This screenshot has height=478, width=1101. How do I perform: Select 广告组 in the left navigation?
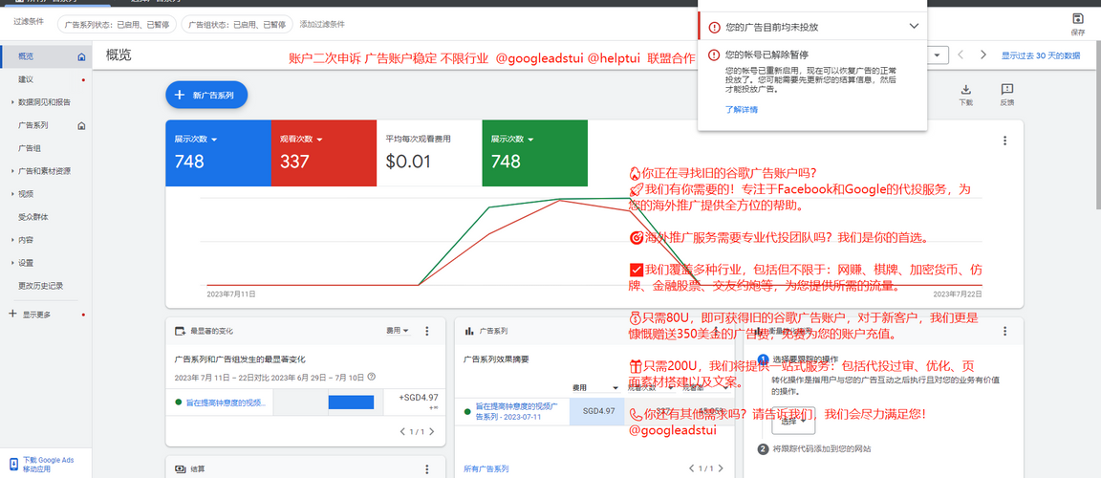click(30, 148)
